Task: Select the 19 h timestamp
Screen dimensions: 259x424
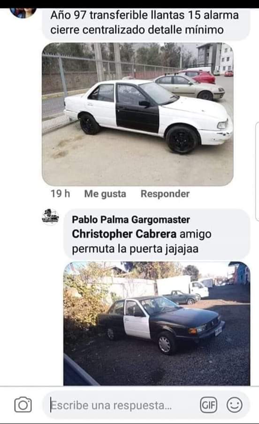Action: (60, 193)
